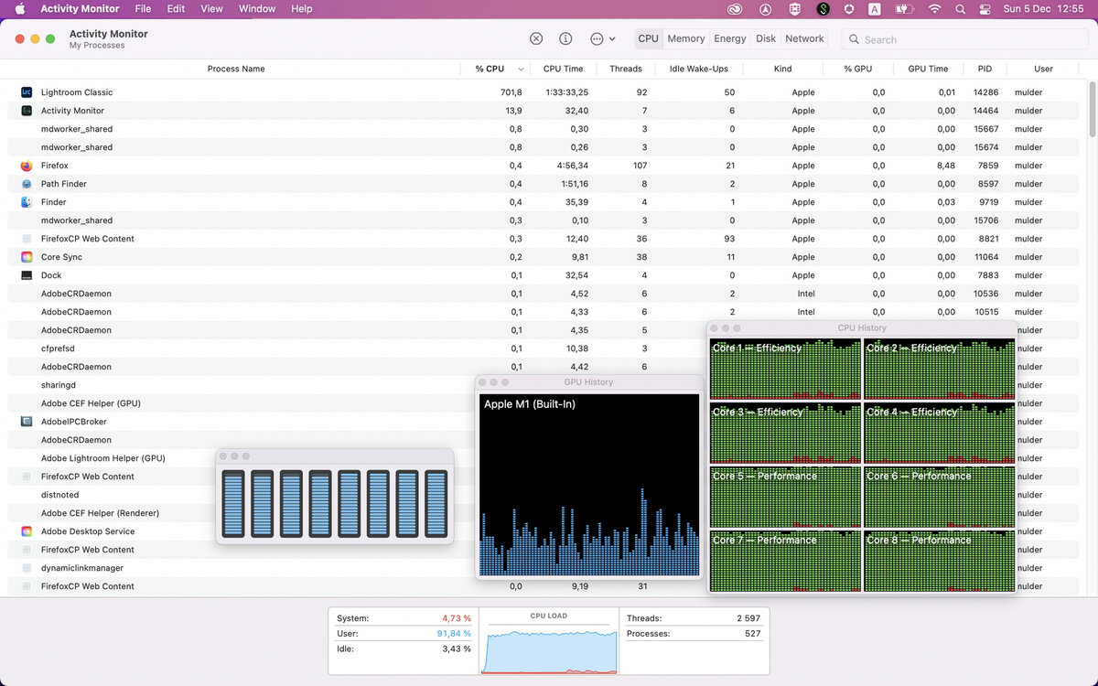Switch to the Memory tab
1098x686 pixels.
coord(686,38)
